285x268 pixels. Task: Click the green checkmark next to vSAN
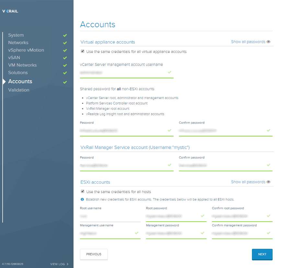pos(65,58)
